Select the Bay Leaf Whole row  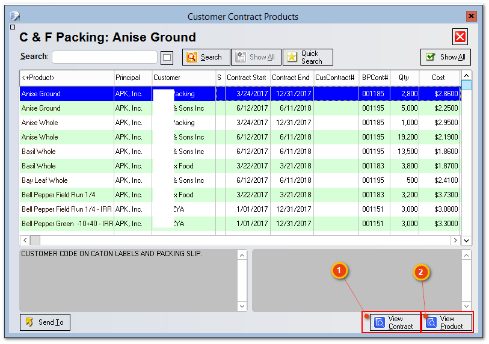240,180
